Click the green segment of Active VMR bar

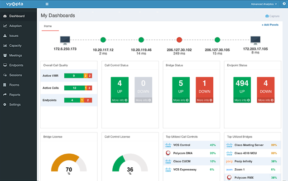74,76
